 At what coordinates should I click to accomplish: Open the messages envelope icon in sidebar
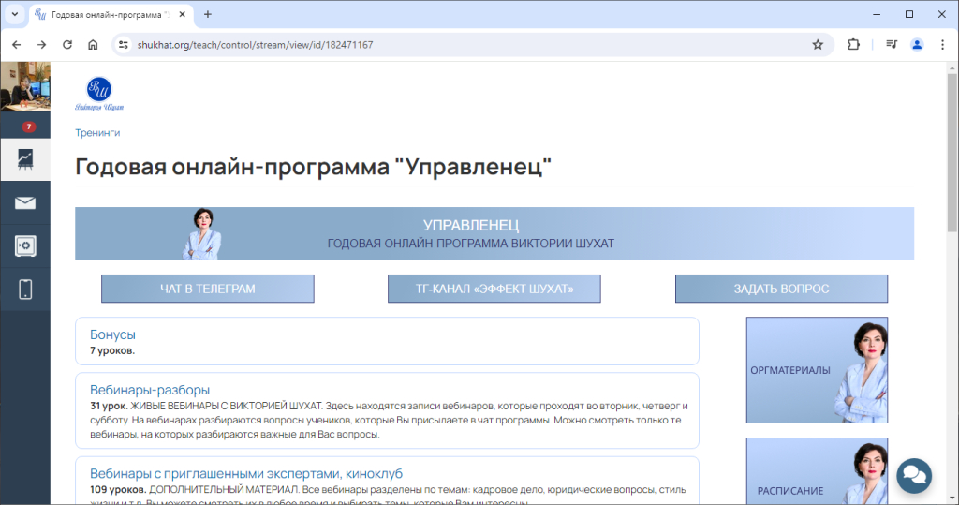(x=25, y=202)
